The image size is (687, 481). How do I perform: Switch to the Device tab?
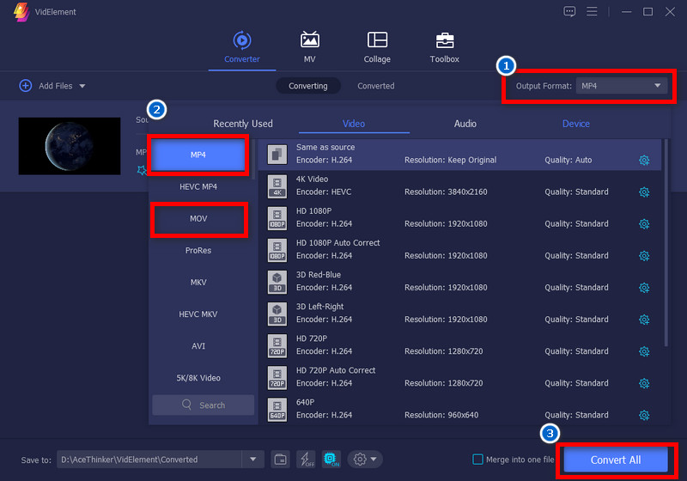point(575,124)
